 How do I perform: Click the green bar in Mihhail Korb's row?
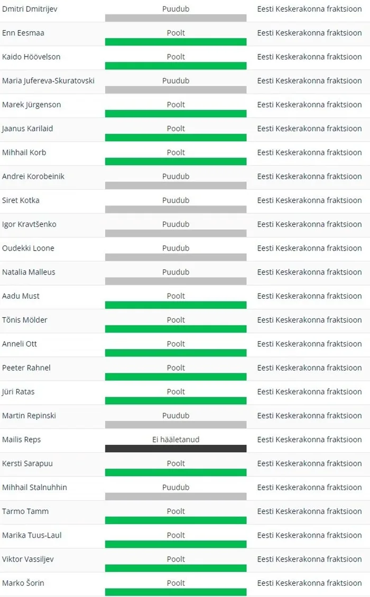175,161
